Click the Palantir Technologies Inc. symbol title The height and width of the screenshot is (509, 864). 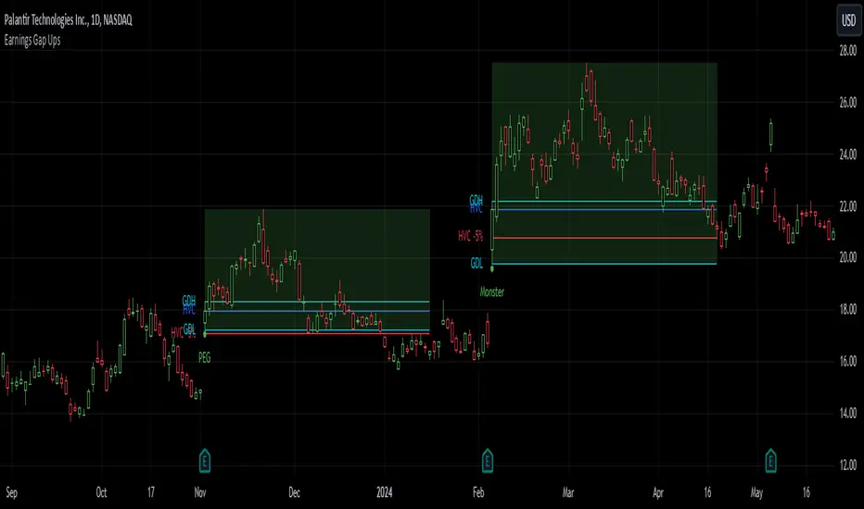click(x=69, y=20)
